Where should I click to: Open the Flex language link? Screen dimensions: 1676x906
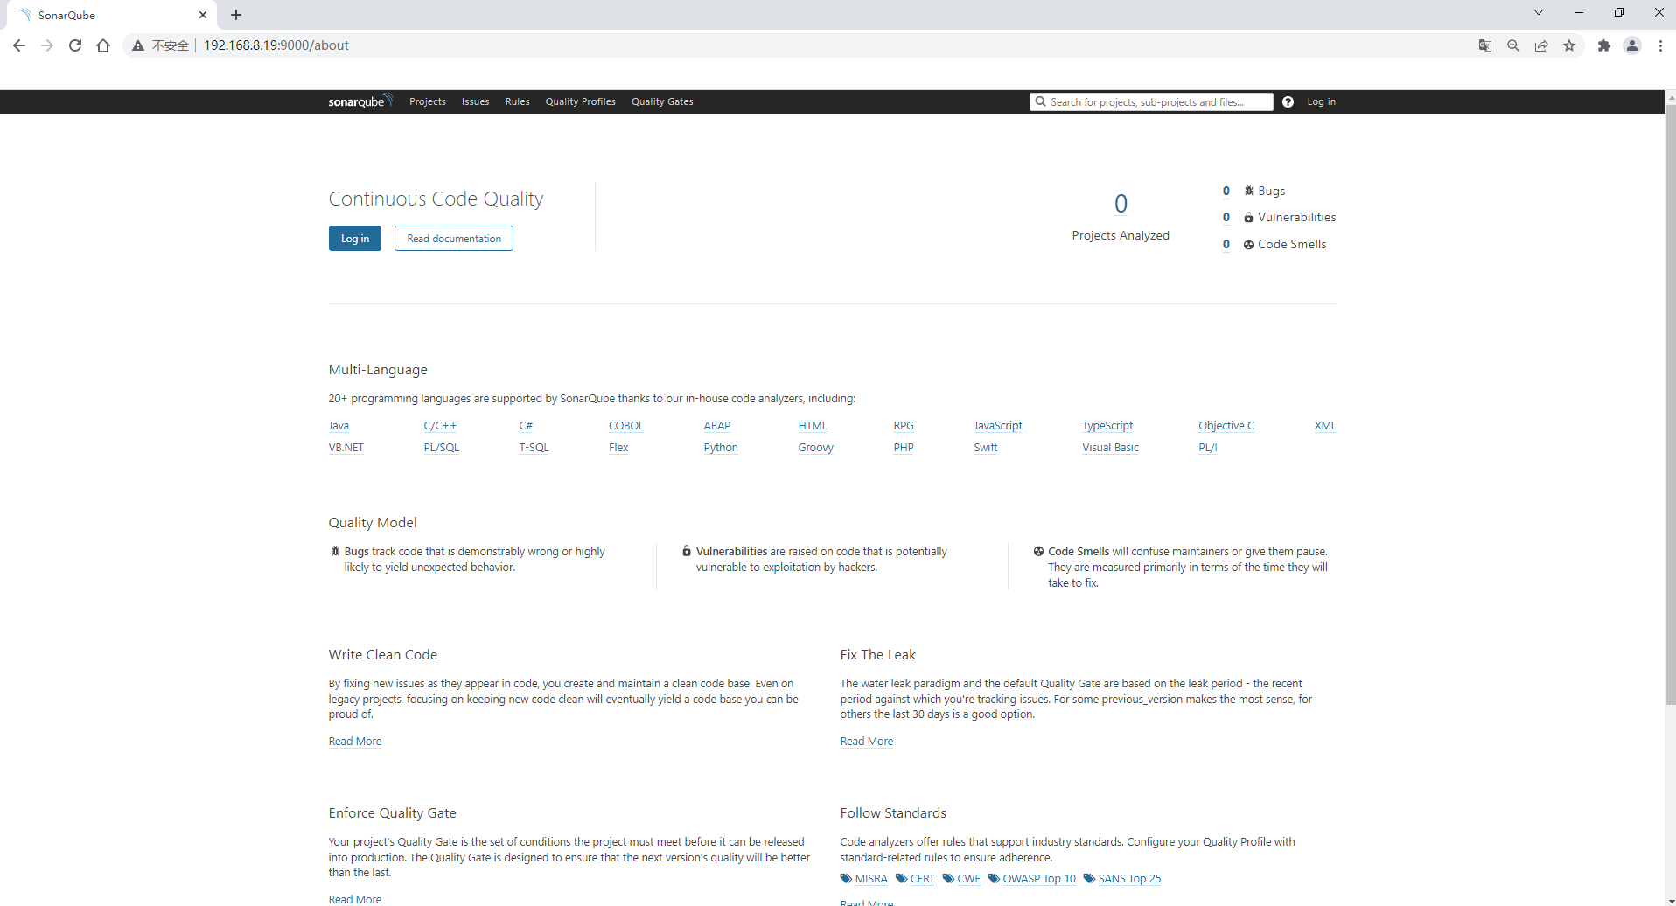[x=618, y=448]
